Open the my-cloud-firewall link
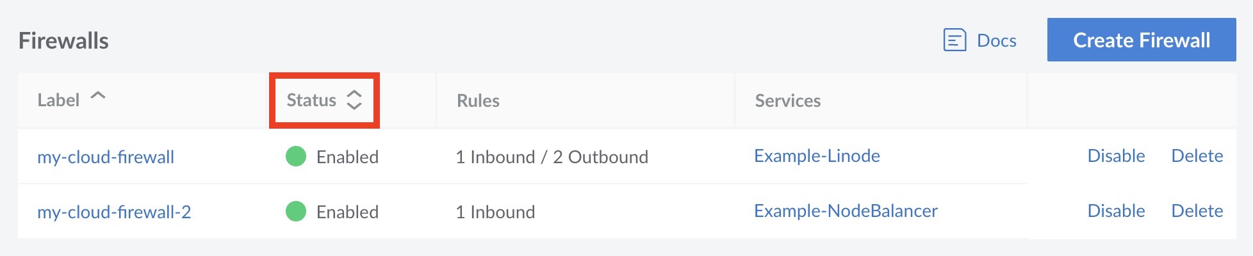The image size is (1253, 256). tap(106, 157)
